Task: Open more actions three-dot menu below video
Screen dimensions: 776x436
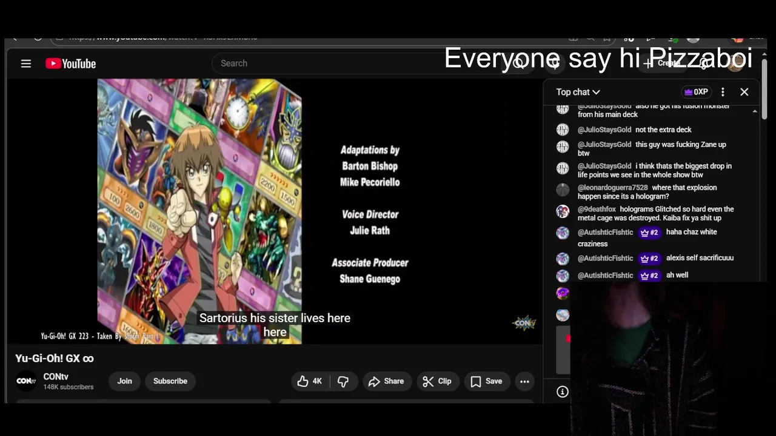Action: [x=524, y=381]
